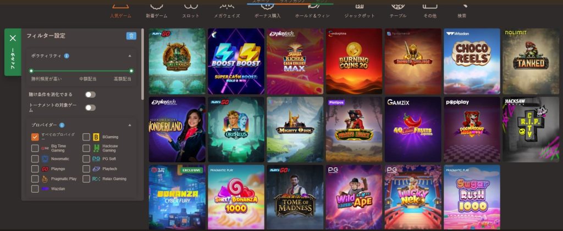Click the Hacksaw Gaming logo icon
This screenshot has height=231, width=563.
point(96,148)
